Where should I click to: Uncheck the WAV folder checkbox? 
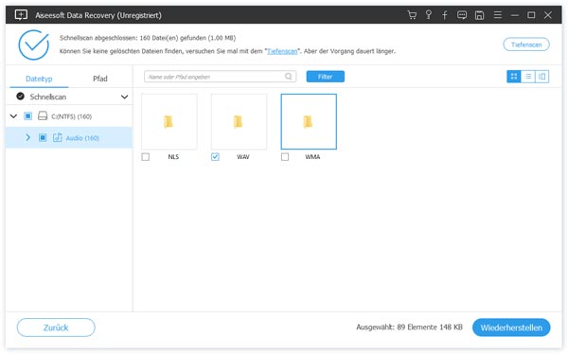(215, 157)
